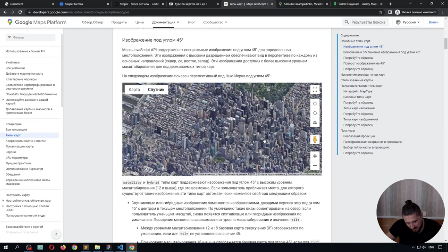Jump to Типы карт наложения in contents

pyautogui.click(x=359, y=108)
